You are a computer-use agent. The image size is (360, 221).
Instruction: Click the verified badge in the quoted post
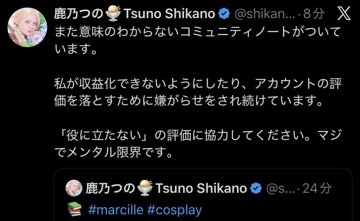(256, 189)
